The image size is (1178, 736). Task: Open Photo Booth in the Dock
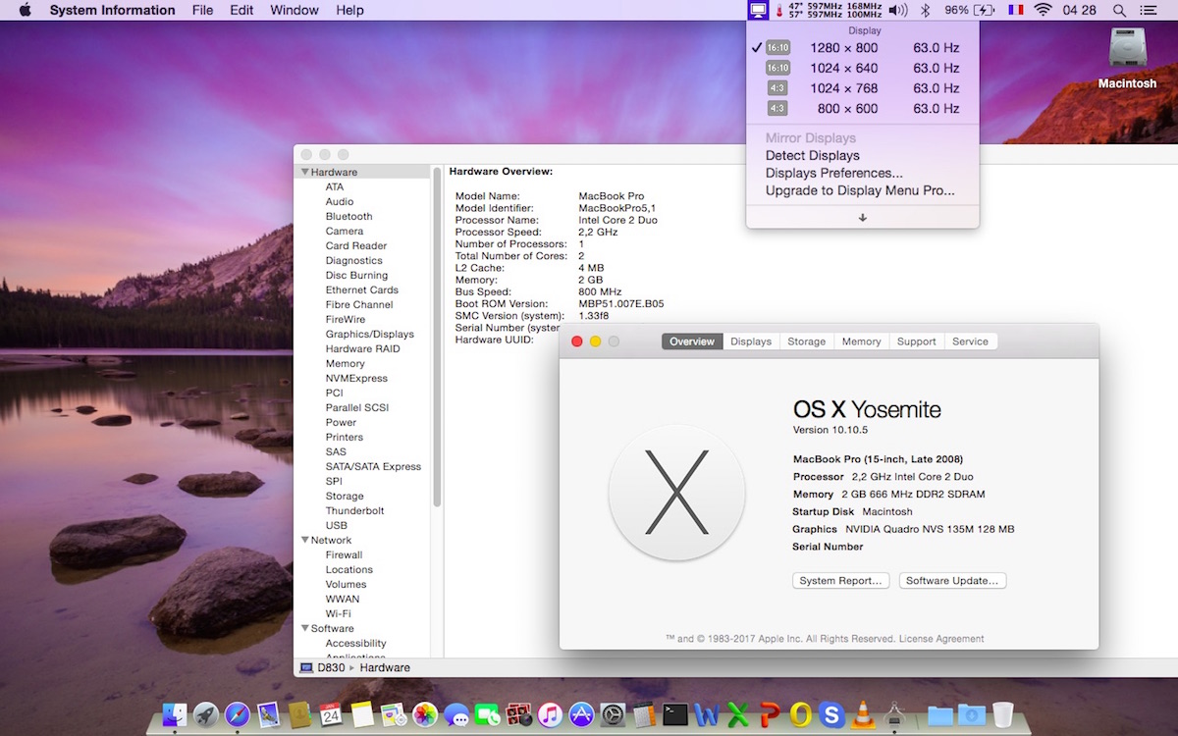519,715
